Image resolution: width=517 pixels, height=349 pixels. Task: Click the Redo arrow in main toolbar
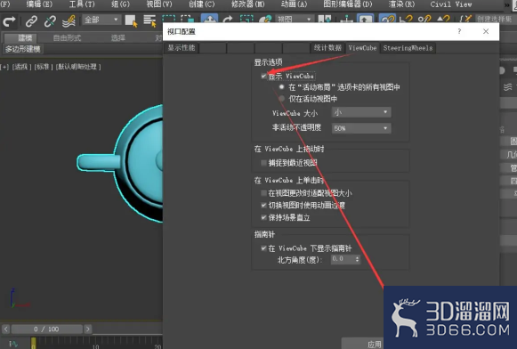pyautogui.click(x=9, y=21)
